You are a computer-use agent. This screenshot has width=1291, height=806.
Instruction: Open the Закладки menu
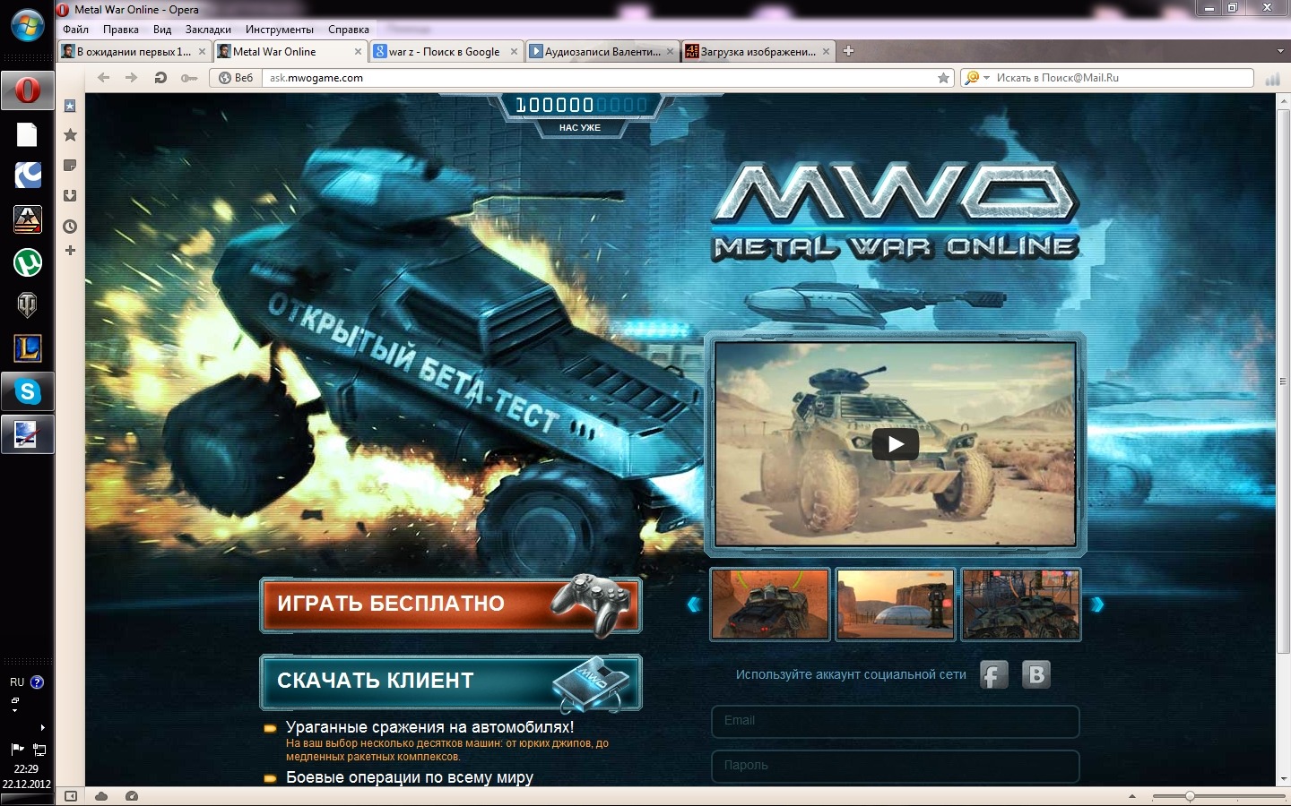(x=208, y=30)
